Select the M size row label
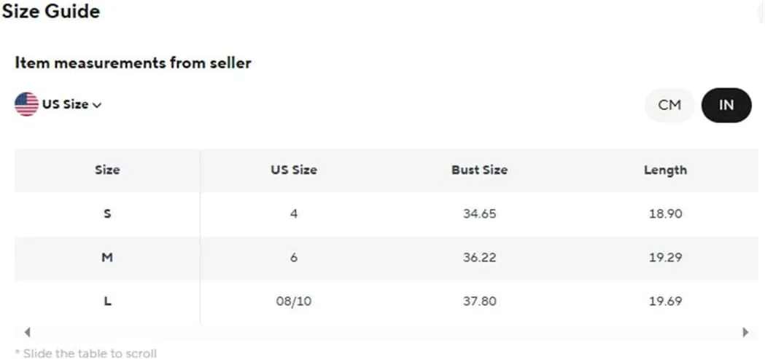This screenshot has width=765, height=359. click(107, 257)
